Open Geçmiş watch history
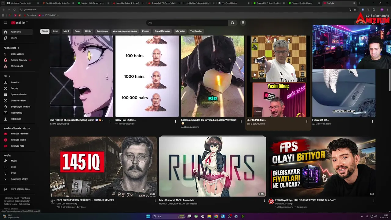 (x=17, y=88)
